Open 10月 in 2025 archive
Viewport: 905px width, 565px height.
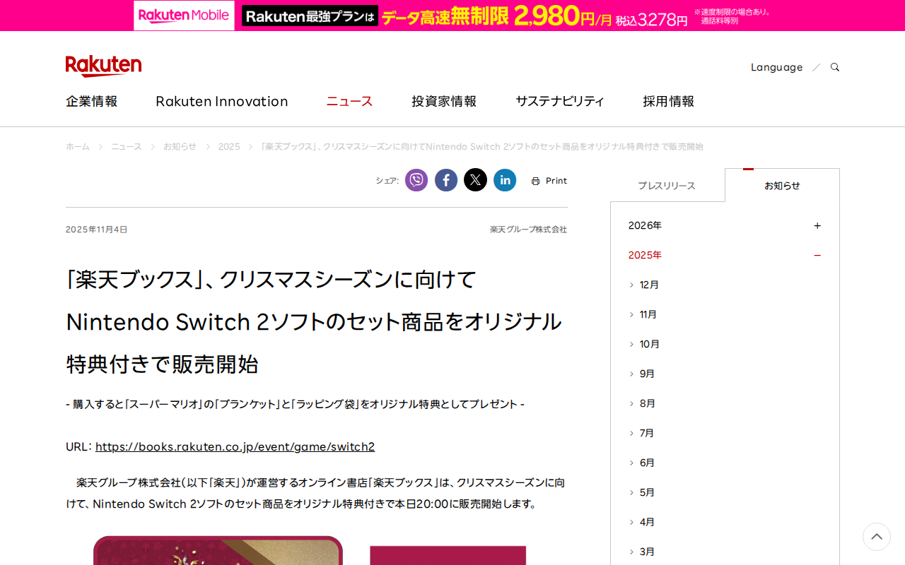649,344
